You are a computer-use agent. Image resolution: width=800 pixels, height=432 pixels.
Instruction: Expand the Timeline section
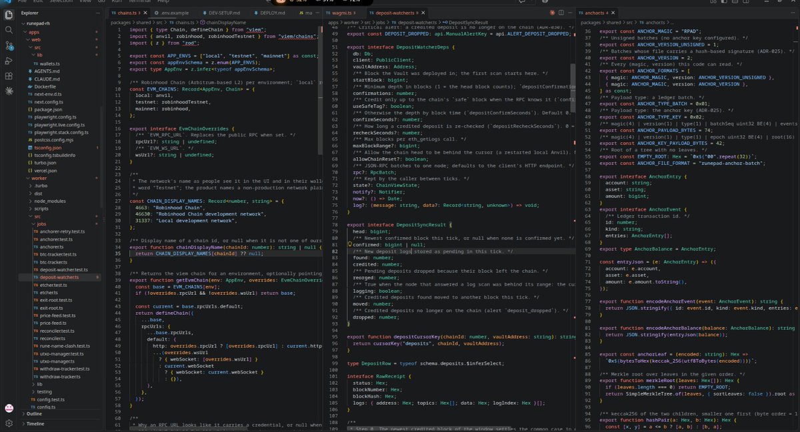click(35, 423)
